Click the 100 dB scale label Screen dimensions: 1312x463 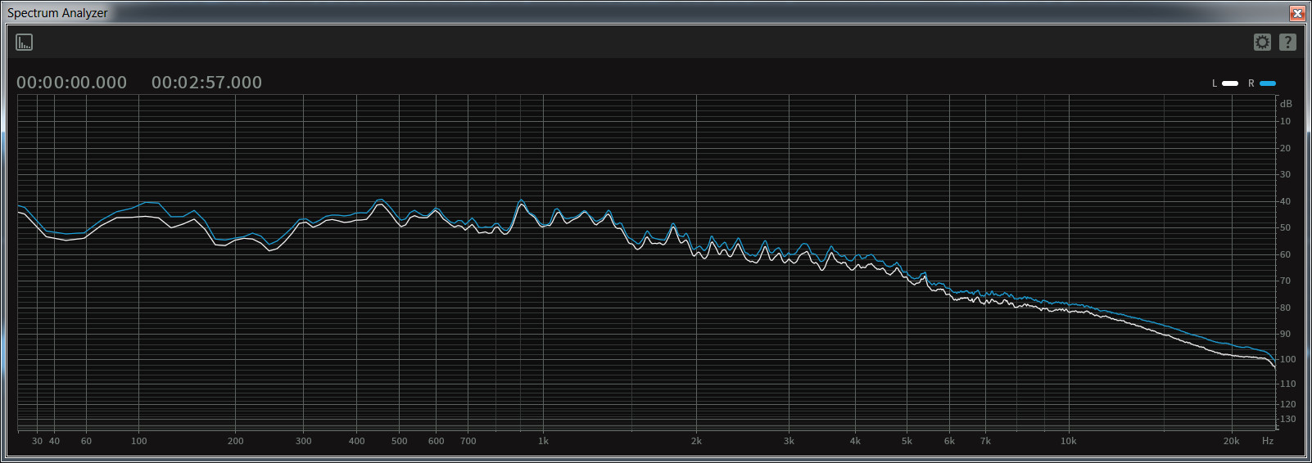pos(1288,359)
